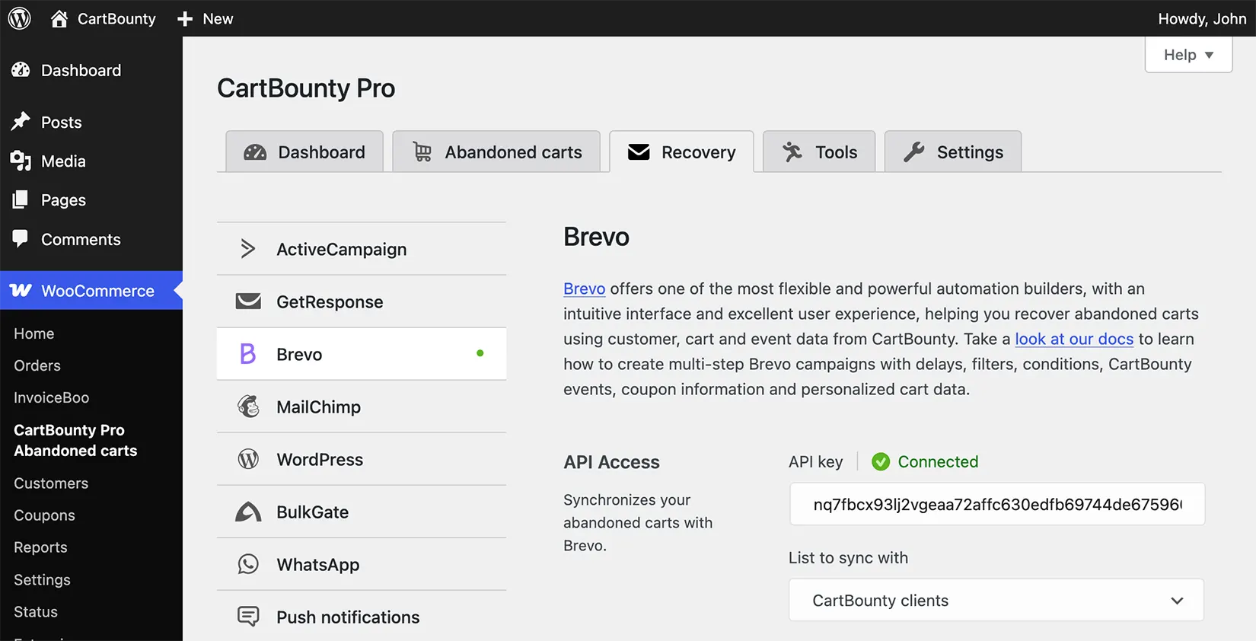Select ActiveCampaign recovery option

362,249
